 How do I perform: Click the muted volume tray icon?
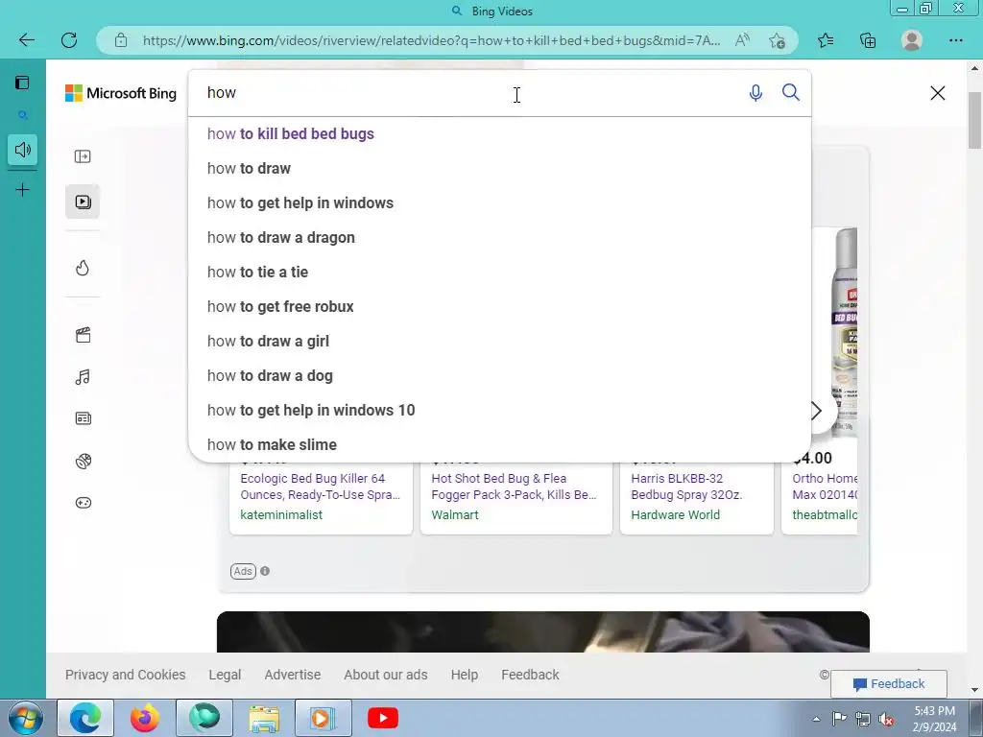(x=886, y=720)
